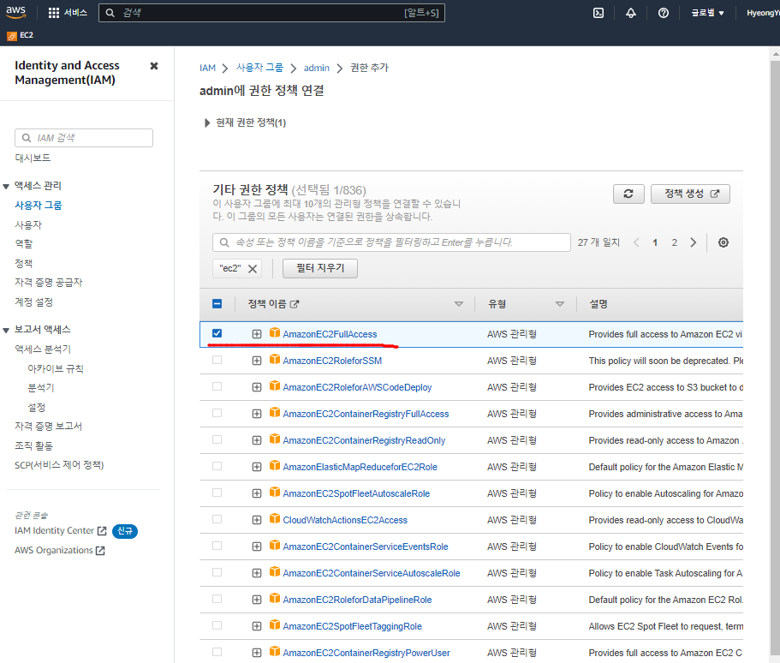This screenshot has width=780, height=663.
Task: Collapse the 액세스 관리 section
Action: (6, 187)
